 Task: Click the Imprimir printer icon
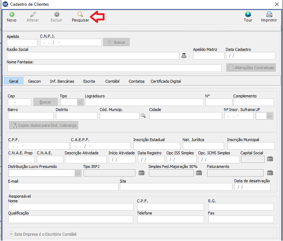click(269, 14)
